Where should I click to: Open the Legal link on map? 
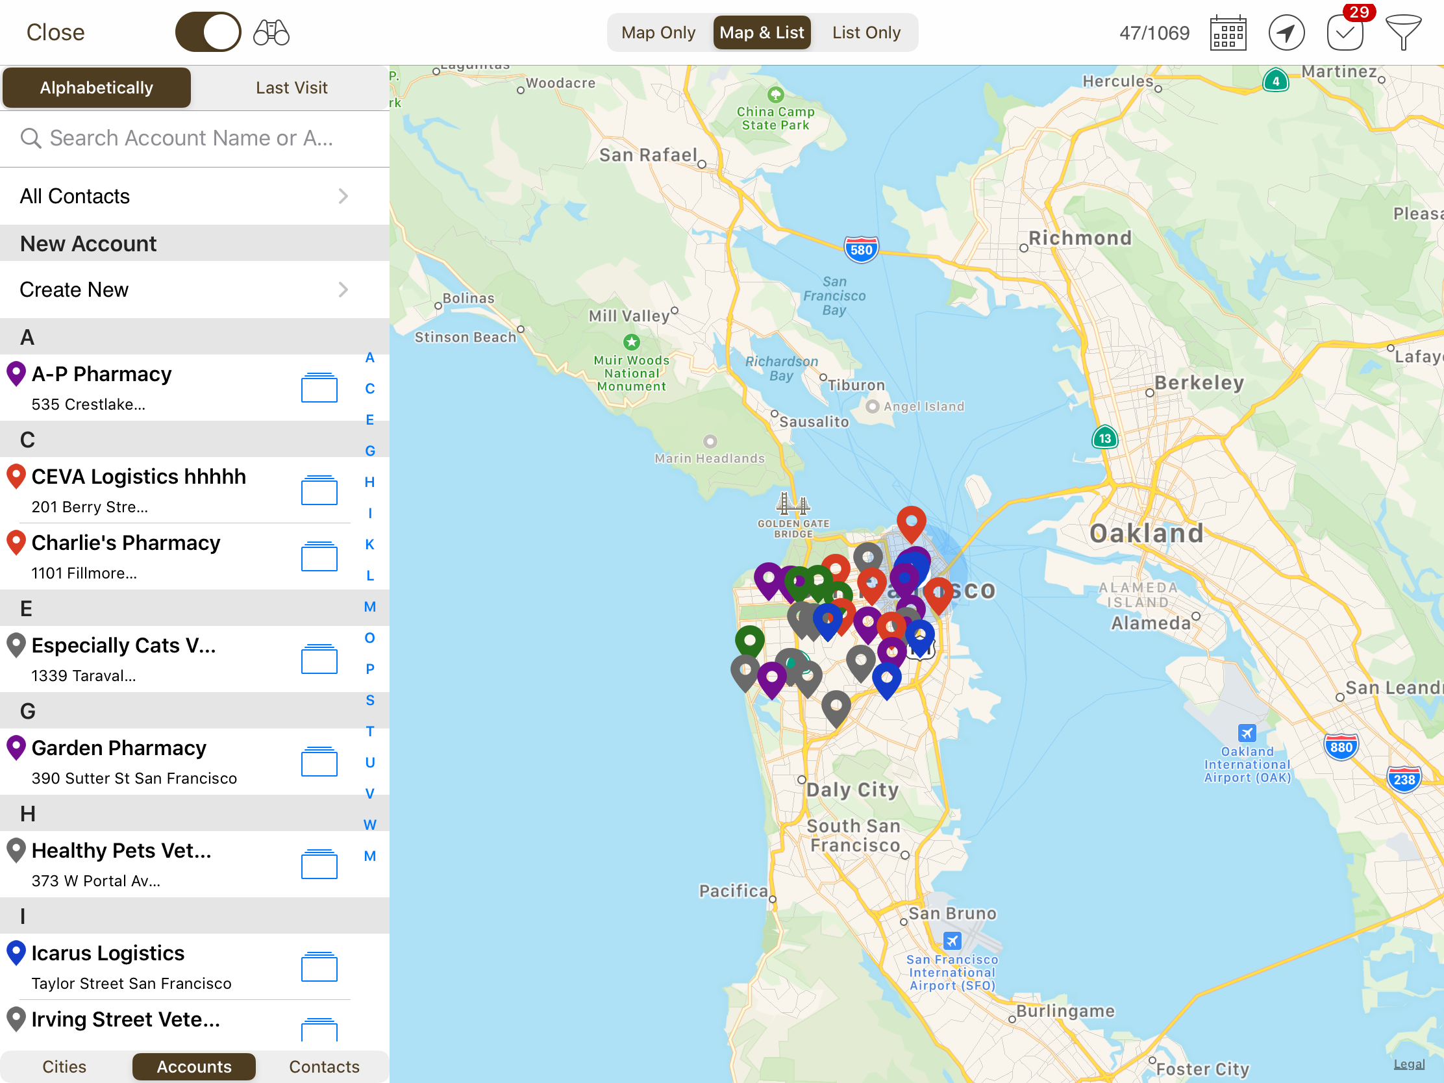pos(1408,1064)
